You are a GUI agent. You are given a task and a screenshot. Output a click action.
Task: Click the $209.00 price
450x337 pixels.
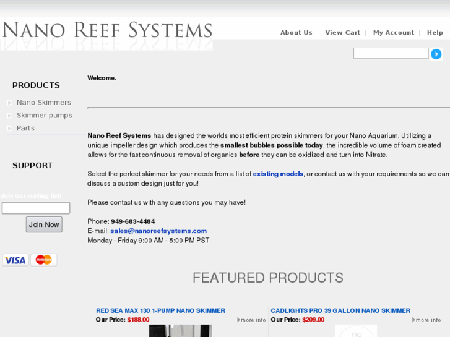pos(313,320)
